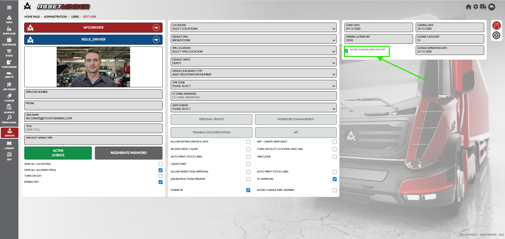
Task: Click arrow icon on ROLE_DRIVER bar
Action: pyautogui.click(x=156, y=40)
